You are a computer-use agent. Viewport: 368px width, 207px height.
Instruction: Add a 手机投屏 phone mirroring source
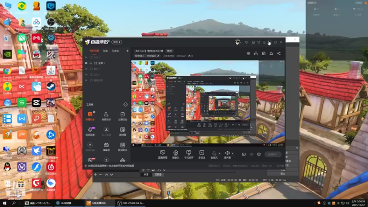tap(189, 155)
